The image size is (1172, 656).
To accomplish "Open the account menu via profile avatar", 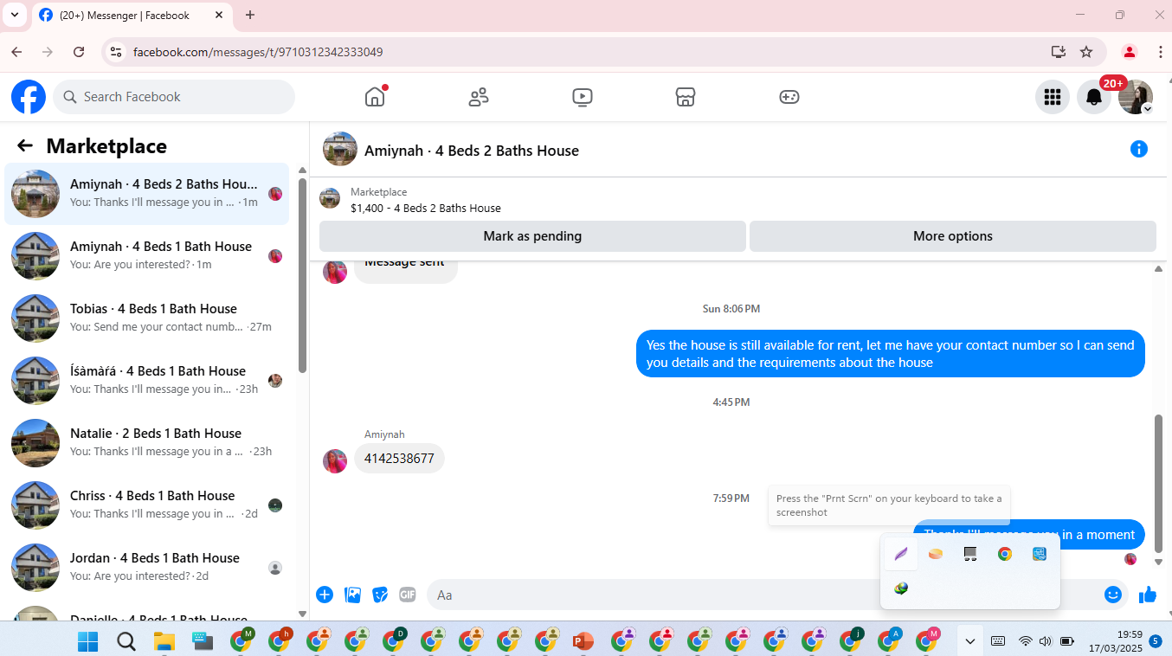I will (x=1136, y=97).
